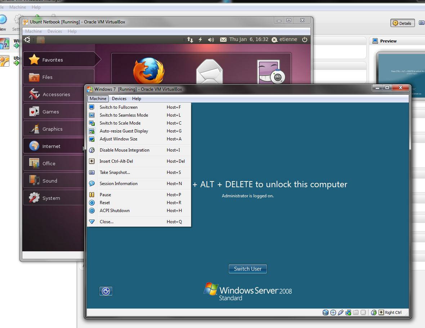
Task: Click the Details button in Manager
Action: pos(403,23)
